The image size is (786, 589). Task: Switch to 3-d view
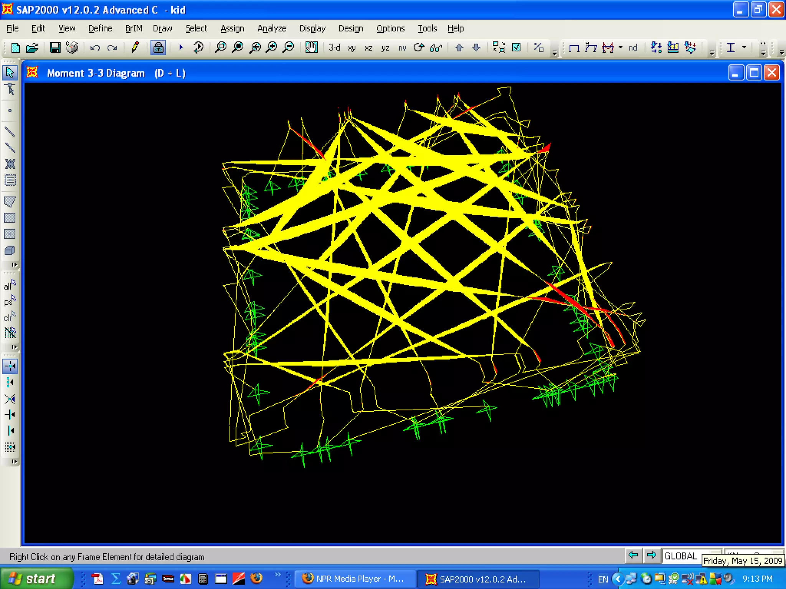tap(334, 48)
